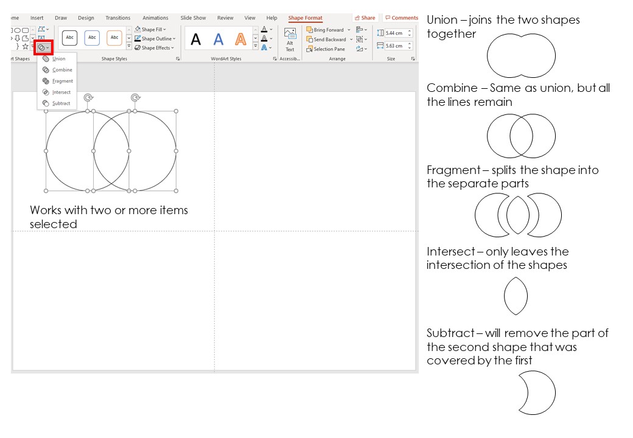
Task: Click the Shape Fill paint bucket icon
Action: pyautogui.click(x=138, y=28)
